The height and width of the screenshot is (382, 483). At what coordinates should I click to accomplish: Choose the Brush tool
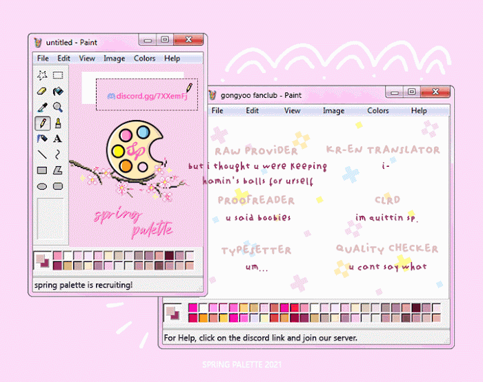[59, 123]
